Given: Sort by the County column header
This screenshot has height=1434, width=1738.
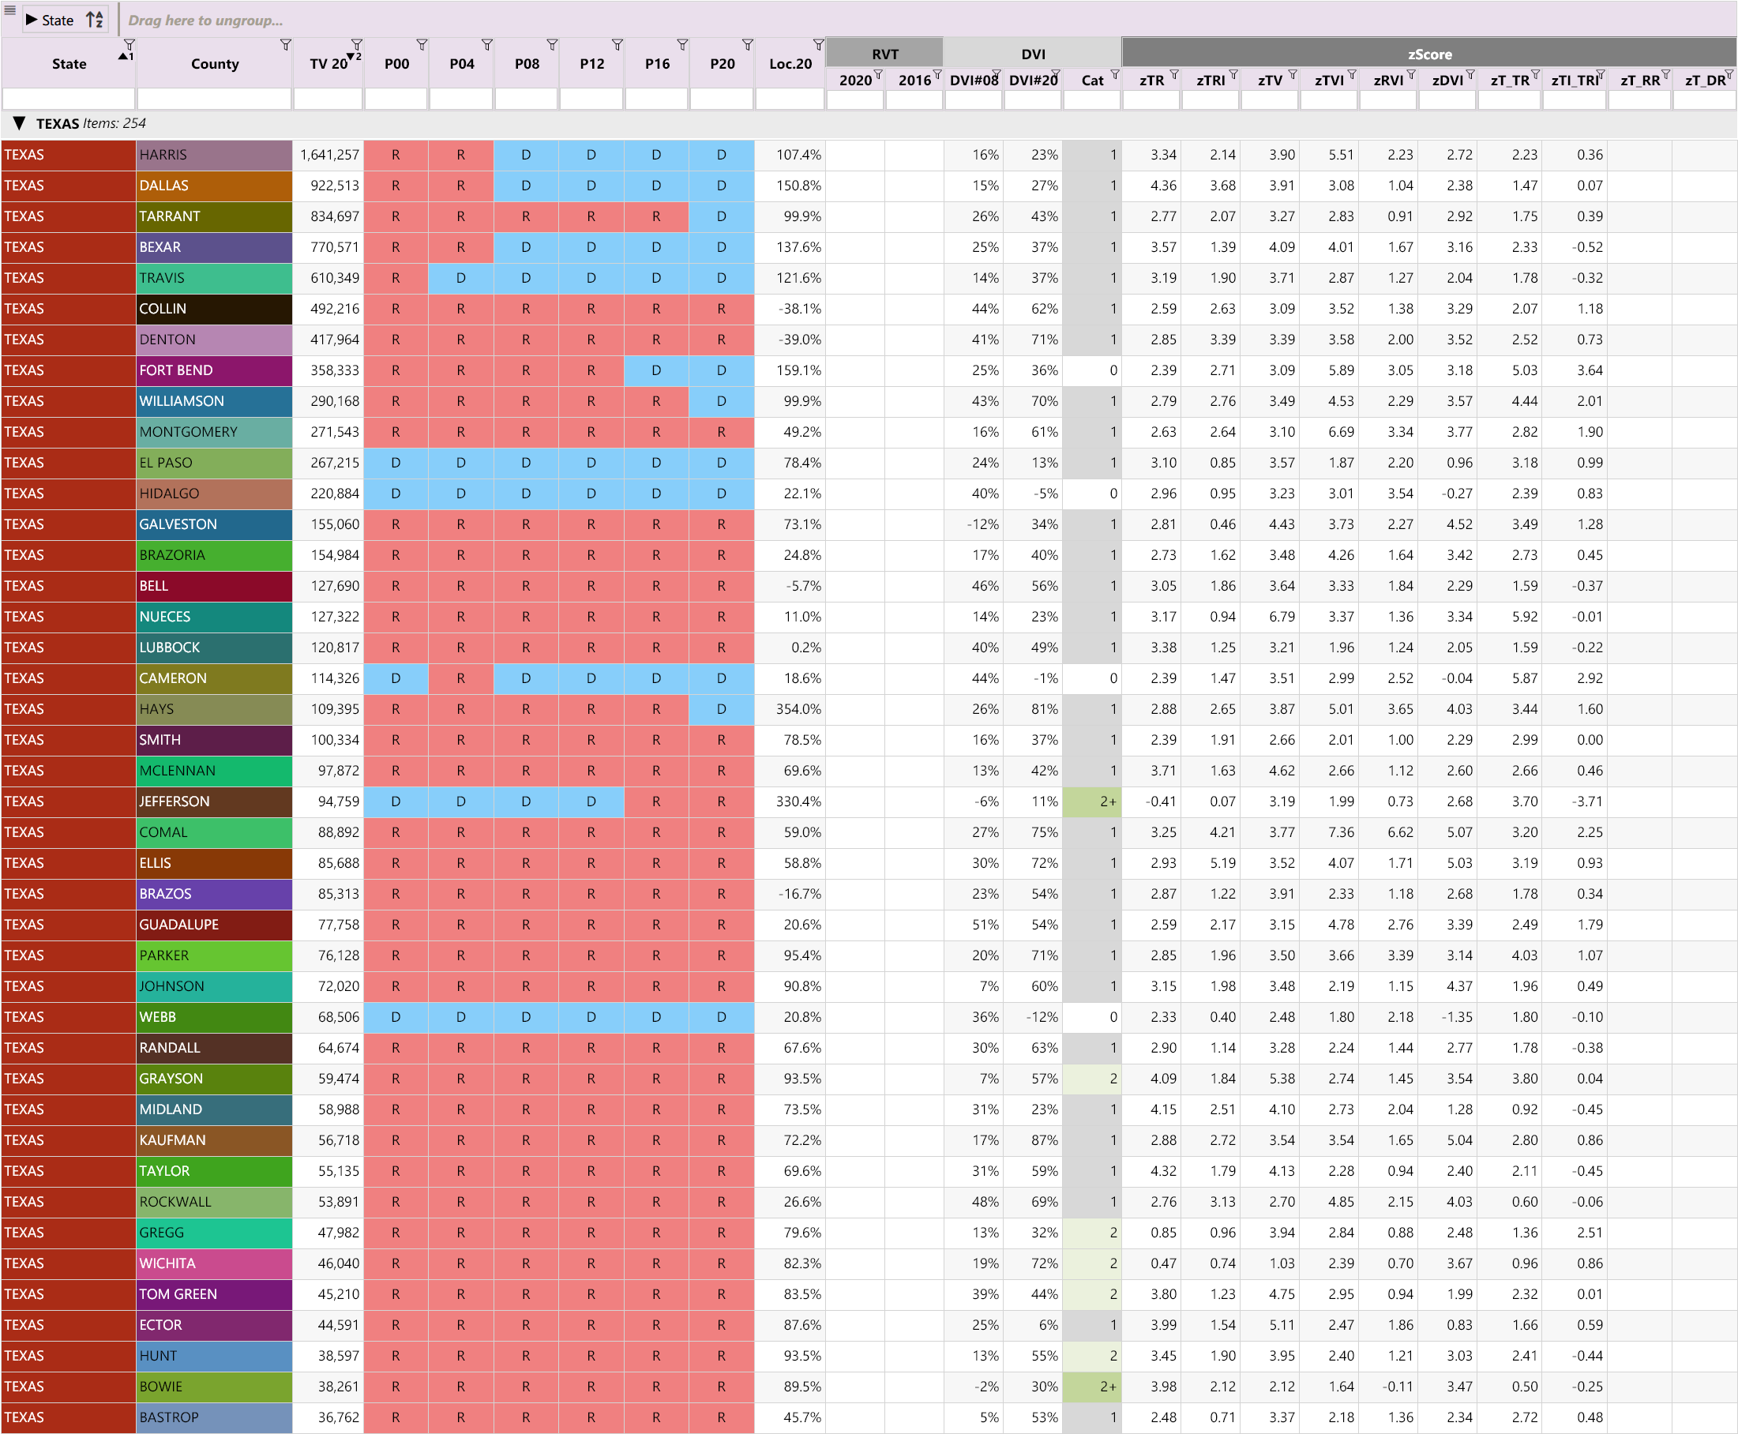Looking at the screenshot, I should pyautogui.click(x=214, y=64).
